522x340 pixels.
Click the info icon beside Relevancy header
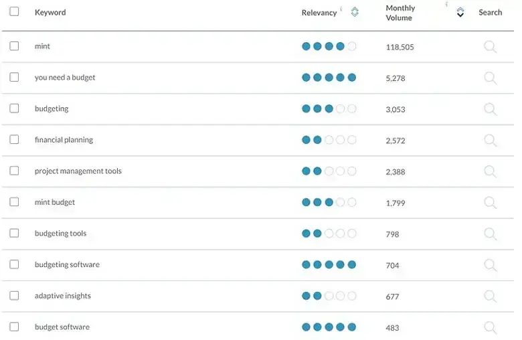[x=341, y=9]
